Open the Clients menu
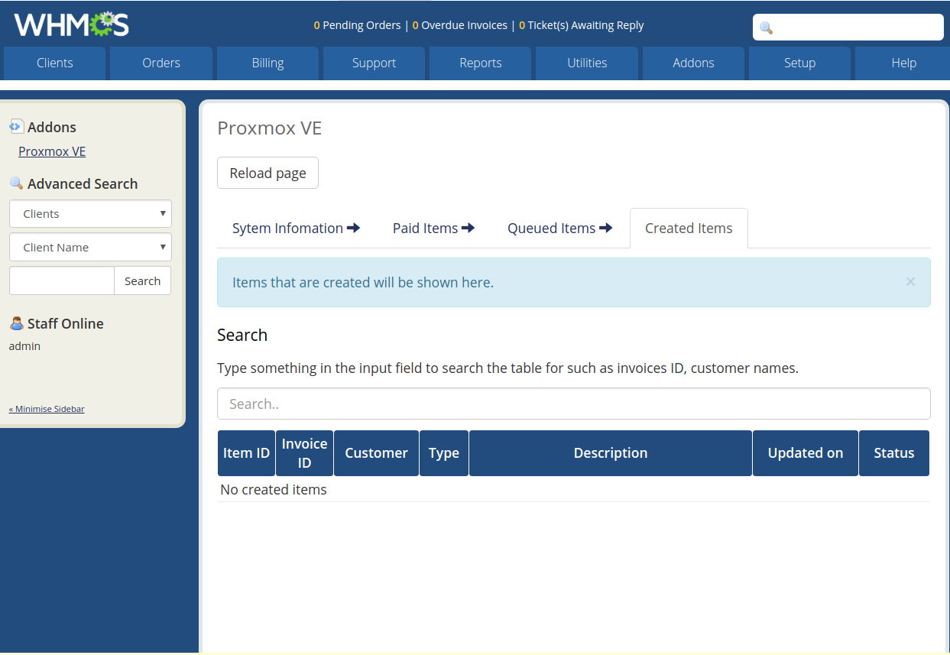Viewport: 950px width, 655px height. coord(54,63)
